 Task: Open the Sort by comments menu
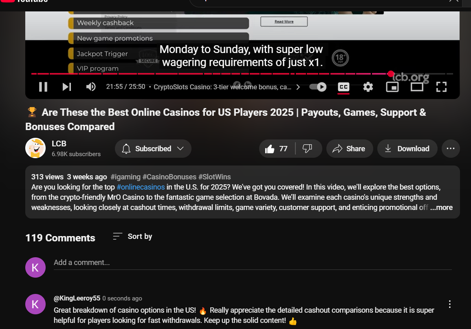(x=132, y=236)
